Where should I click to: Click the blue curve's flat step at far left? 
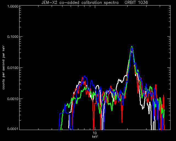(65, 113)
